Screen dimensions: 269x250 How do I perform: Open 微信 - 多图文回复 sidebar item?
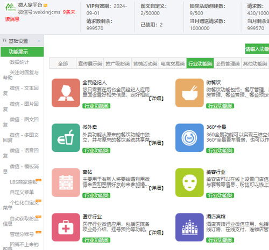pyautogui.click(x=20, y=137)
